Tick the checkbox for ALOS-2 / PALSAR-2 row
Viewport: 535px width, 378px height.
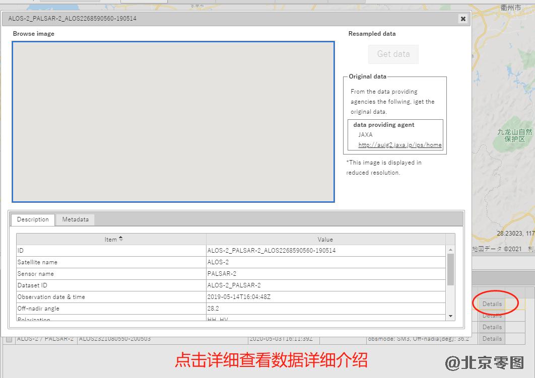coord(9,339)
